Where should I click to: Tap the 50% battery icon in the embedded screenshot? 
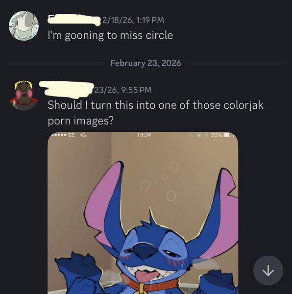tap(229, 135)
